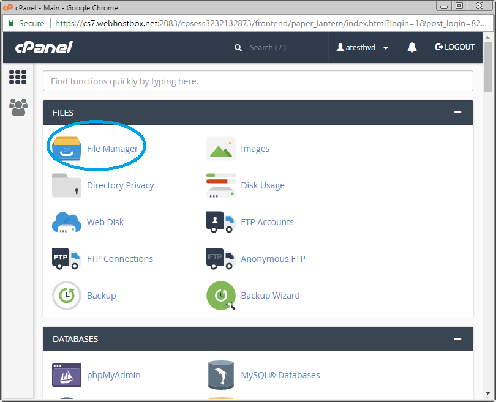Viewport: 496px width, 402px height.
Task: Open the Backup clock icon
Action: 66,296
